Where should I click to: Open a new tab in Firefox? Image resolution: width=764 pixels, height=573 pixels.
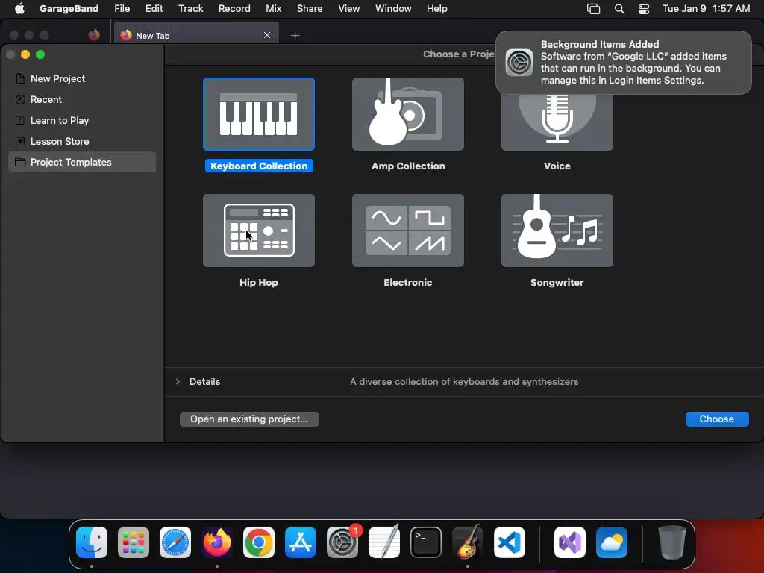tap(295, 36)
